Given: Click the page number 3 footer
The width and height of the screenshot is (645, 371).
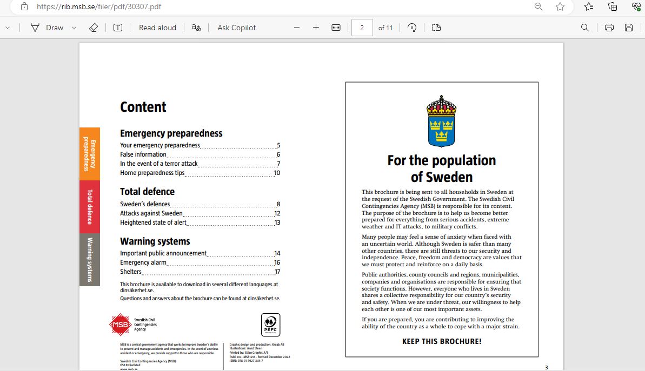Looking at the screenshot, I should point(546,367).
